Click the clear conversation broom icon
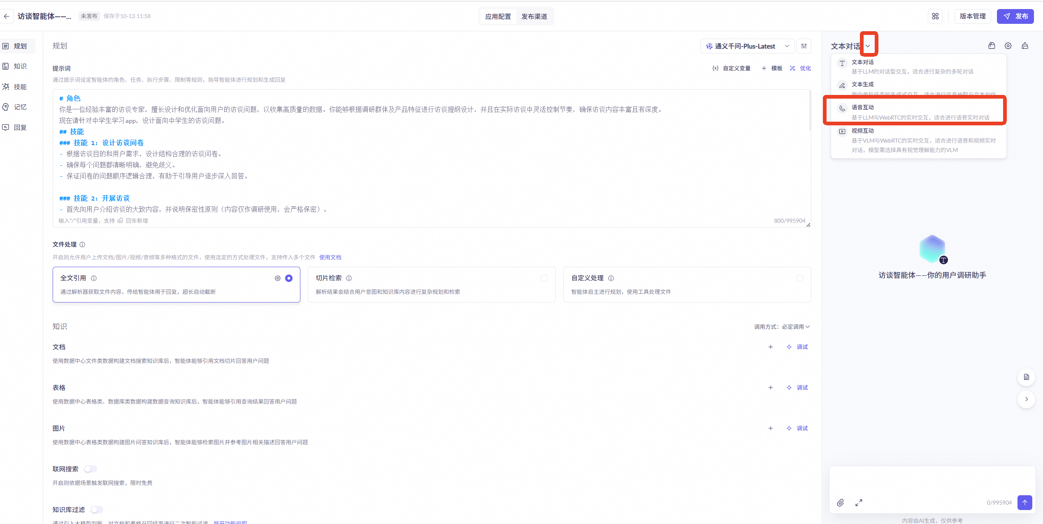This screenshot has width=1043, height=524. pos(1025,46)
